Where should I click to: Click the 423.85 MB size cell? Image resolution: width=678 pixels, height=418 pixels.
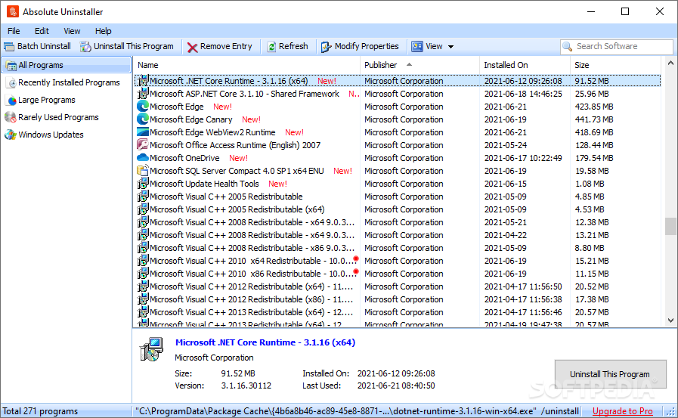[x=594, y=107]
